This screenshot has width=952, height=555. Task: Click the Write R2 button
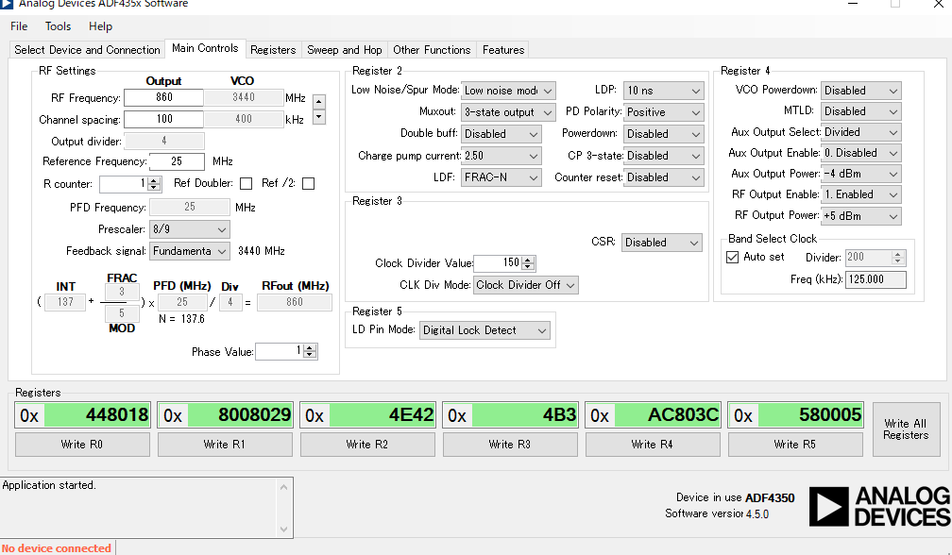point(367,445)
